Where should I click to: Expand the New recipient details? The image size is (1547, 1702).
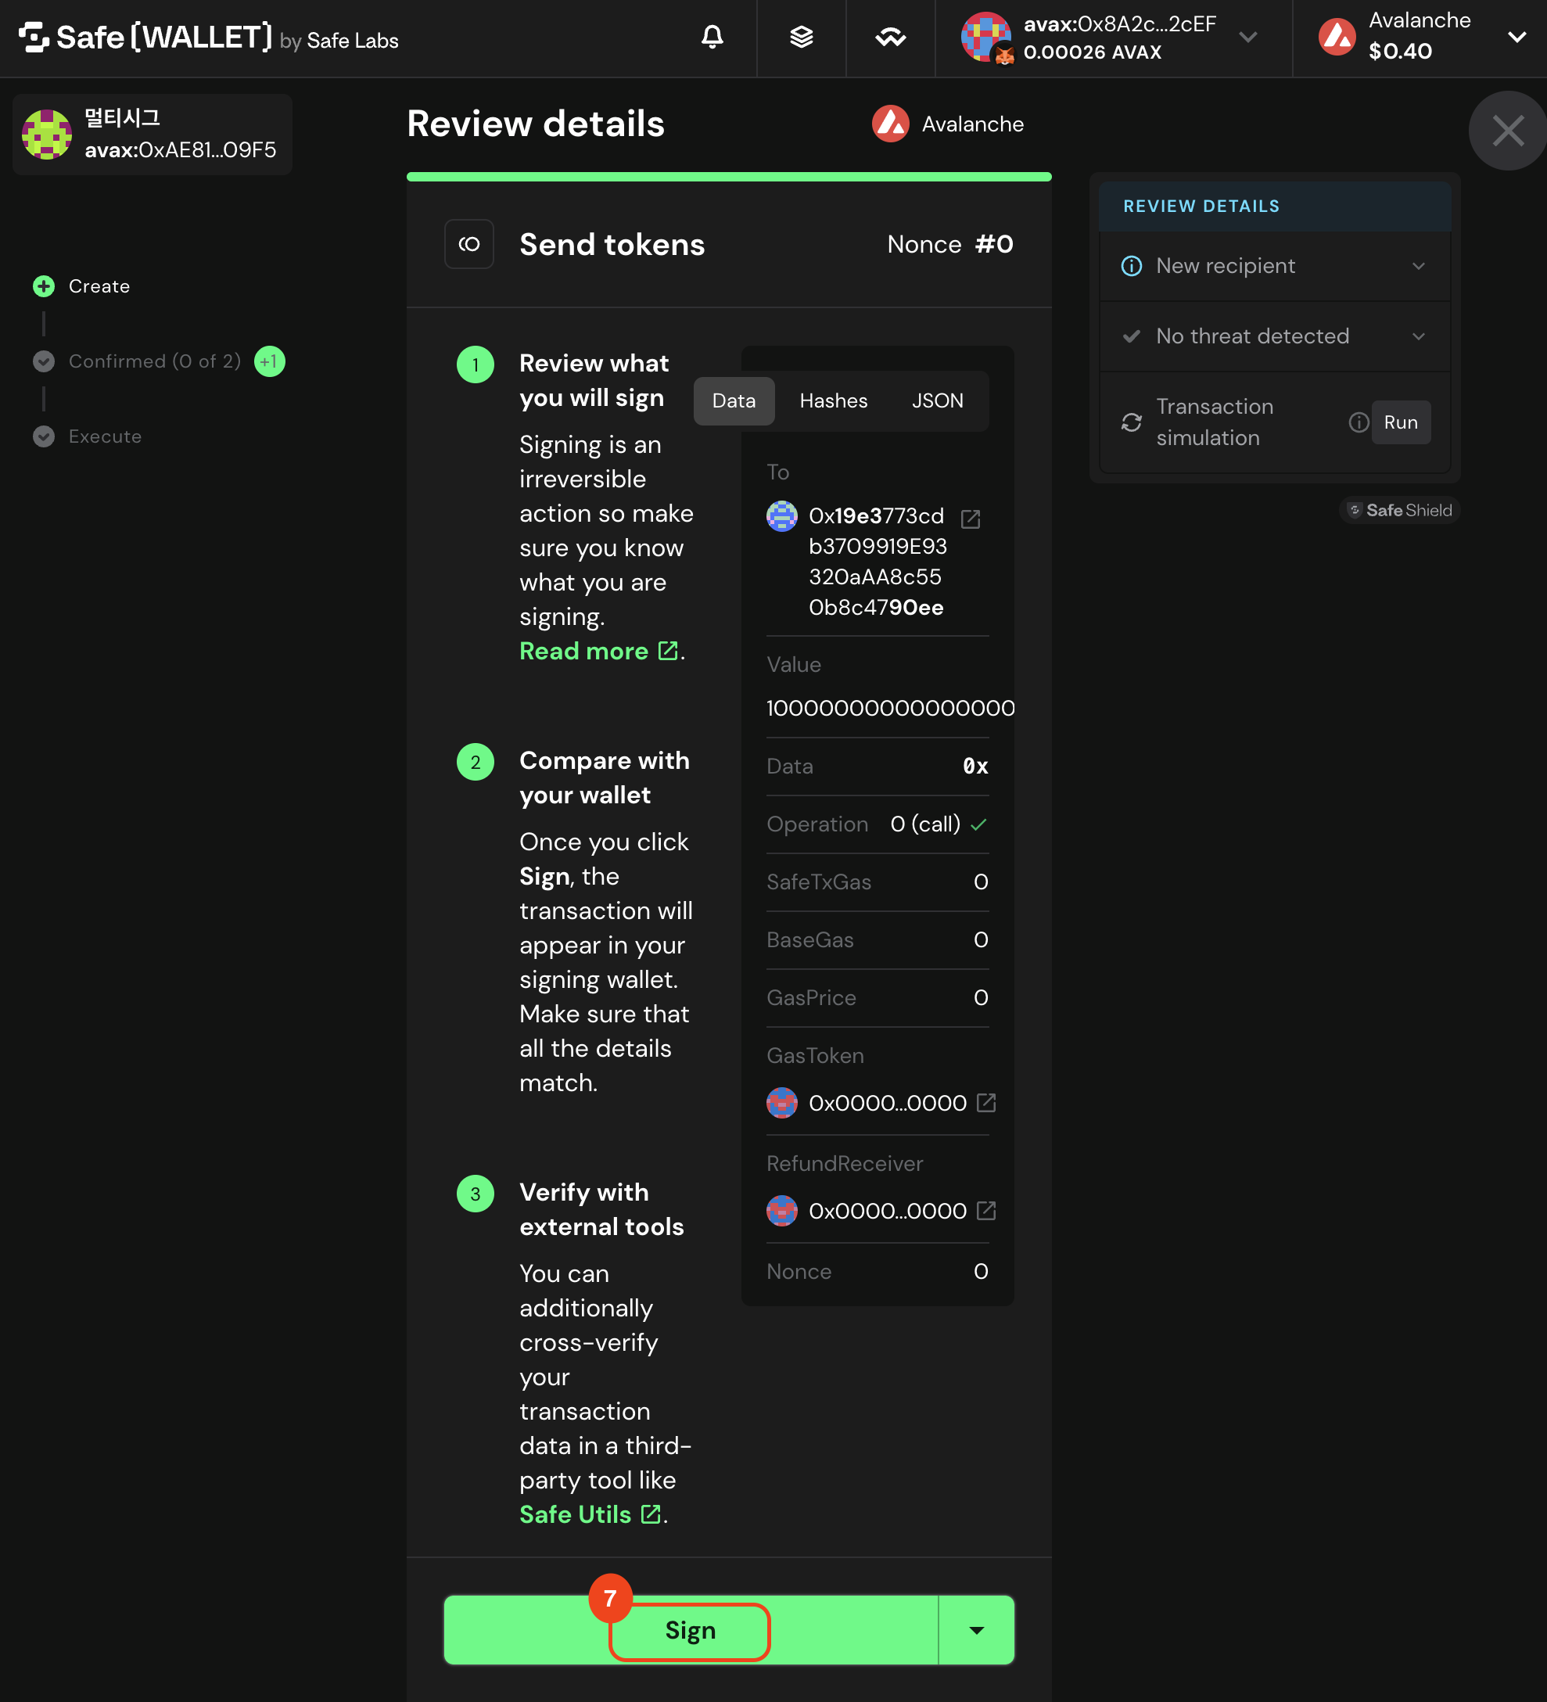(1274, 266)
